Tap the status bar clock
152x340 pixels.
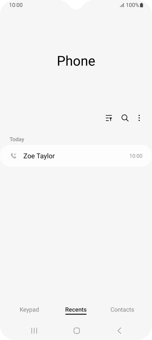click(x=16, y=5)
